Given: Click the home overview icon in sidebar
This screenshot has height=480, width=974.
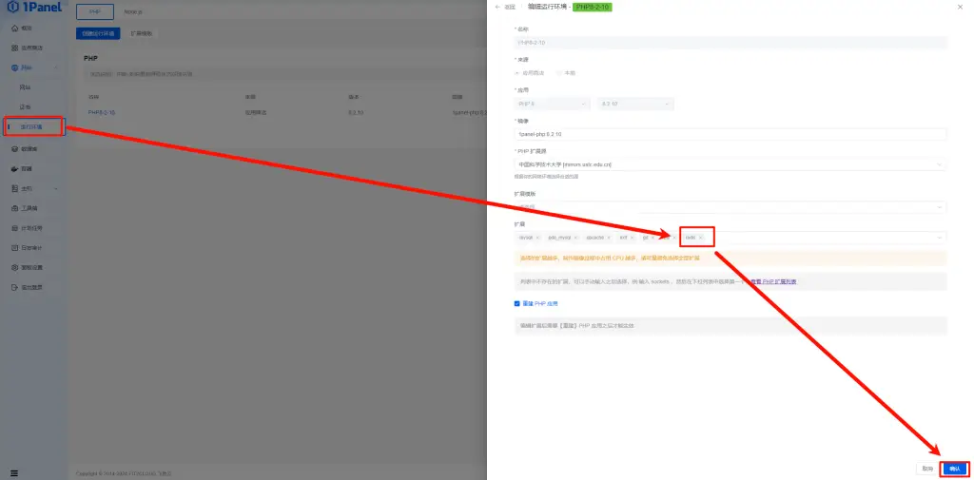Looking at the screenshot, I should click(x=13, y=29).
